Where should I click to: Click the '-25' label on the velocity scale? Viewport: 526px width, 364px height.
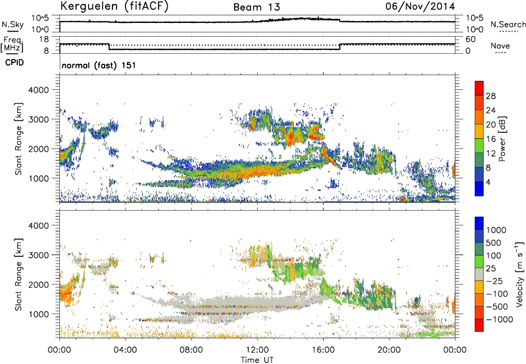tap(496, 281)
